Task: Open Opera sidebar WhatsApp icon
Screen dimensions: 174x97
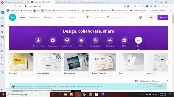Action: point(2,32)
